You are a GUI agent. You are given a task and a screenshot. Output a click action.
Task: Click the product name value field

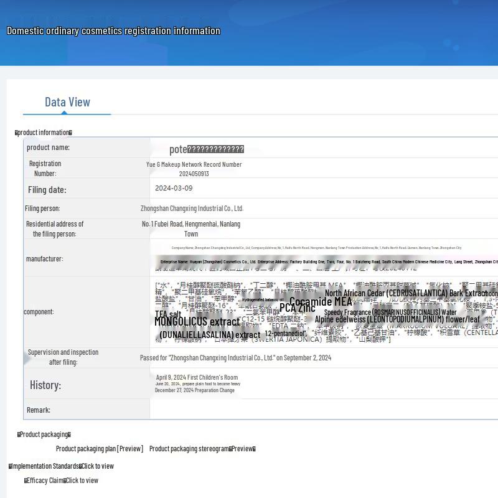coord(207,149)
